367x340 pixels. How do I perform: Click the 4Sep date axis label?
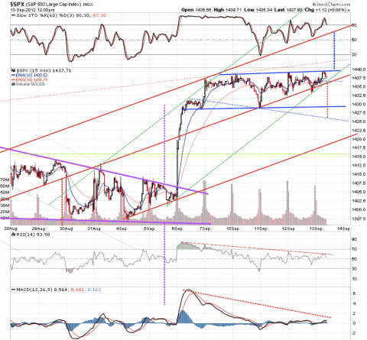[122, 228]
